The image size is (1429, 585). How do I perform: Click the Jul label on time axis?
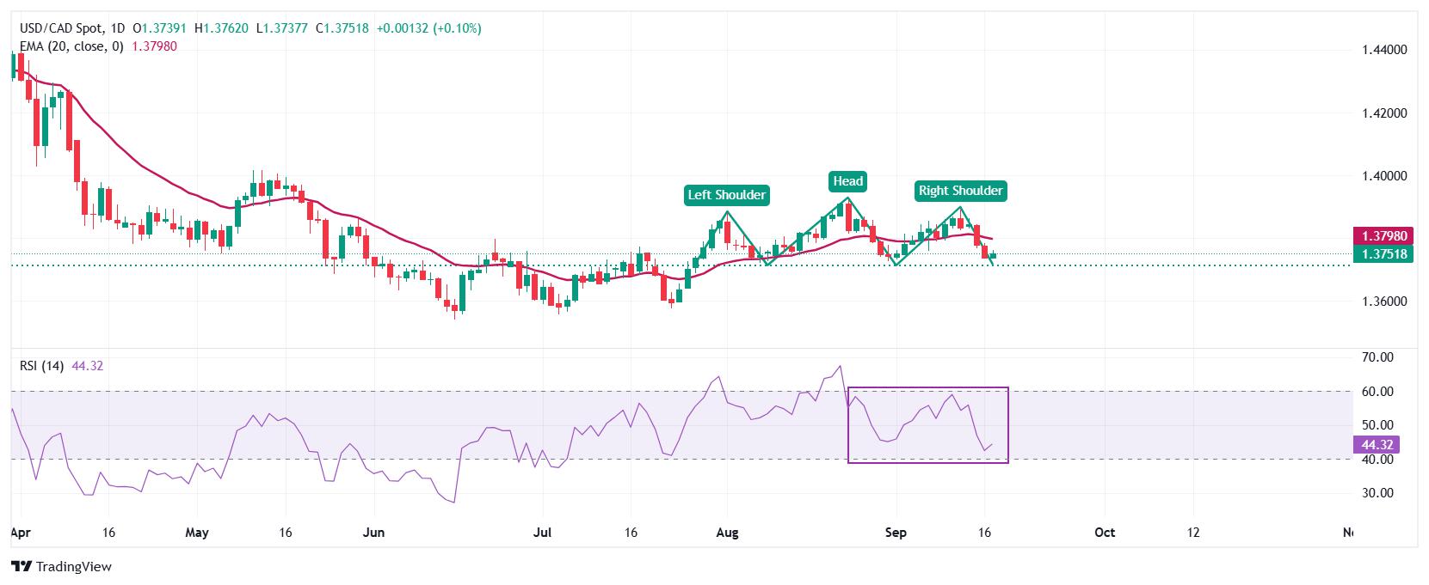542,533
